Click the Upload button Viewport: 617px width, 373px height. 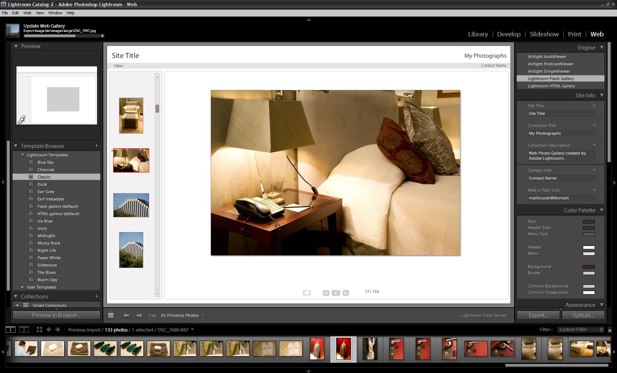[x=583, y=315]
